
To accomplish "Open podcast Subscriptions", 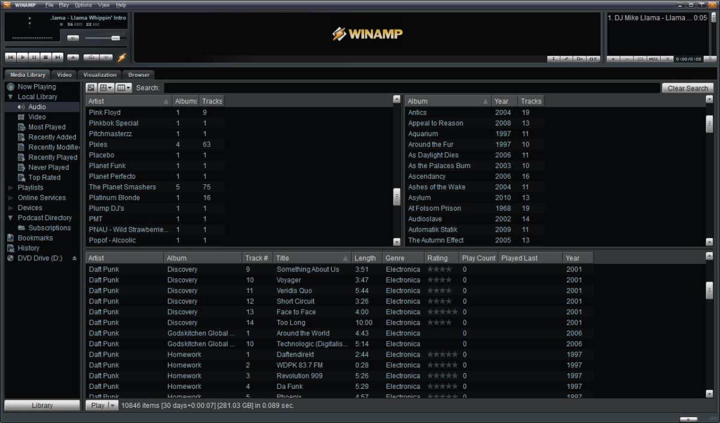I will (x=49, y=228).
